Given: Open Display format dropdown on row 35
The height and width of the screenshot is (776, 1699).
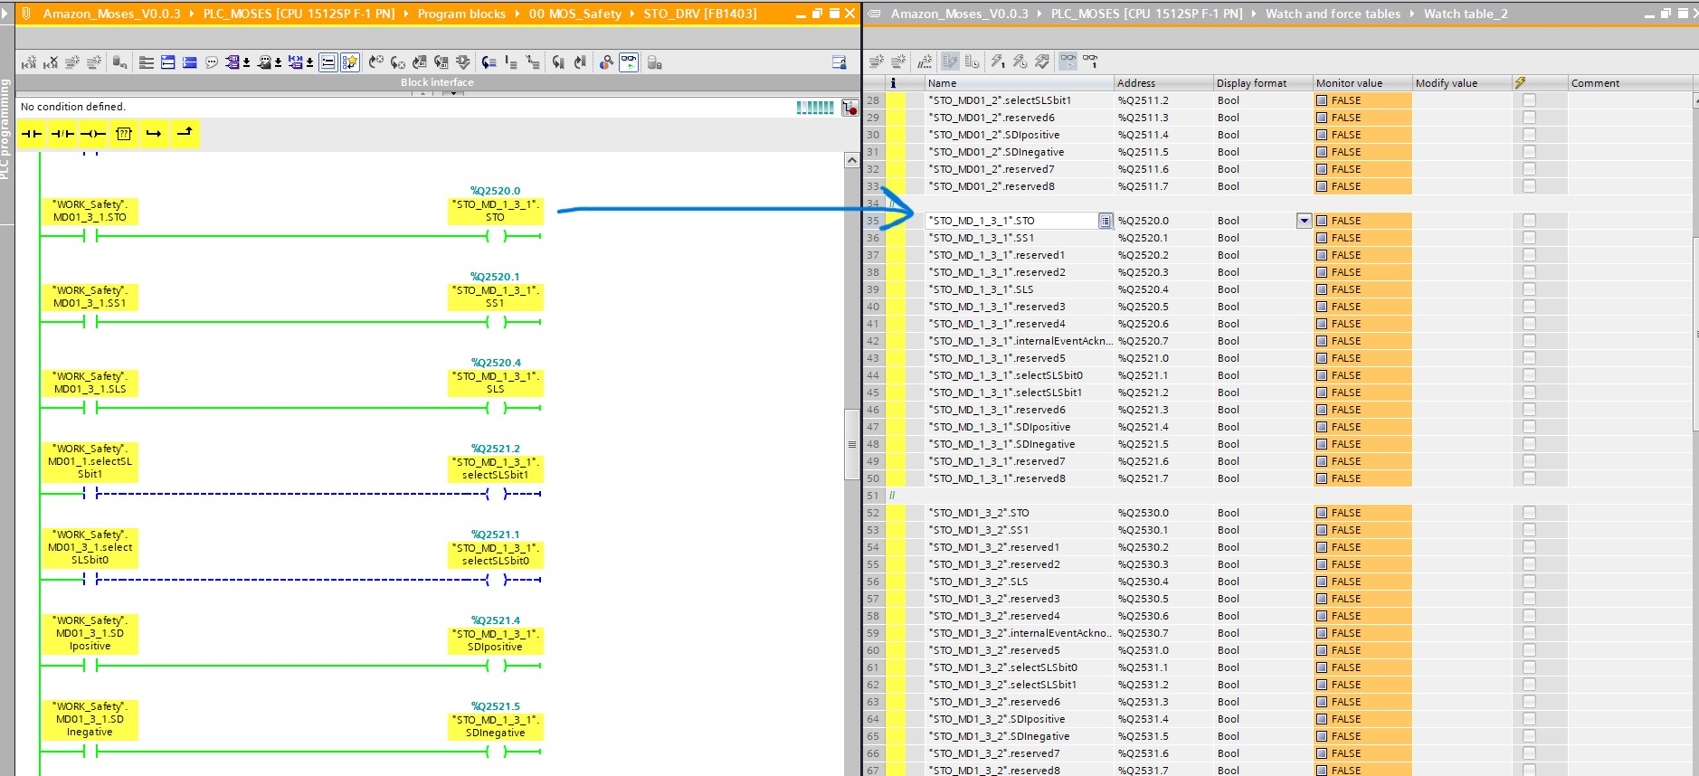Looking at the screenshot, I should coord(1304,221).
